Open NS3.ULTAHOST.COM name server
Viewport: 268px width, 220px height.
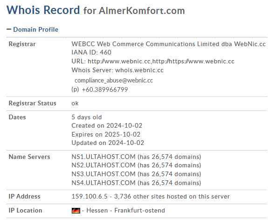[x=103, y=174]
